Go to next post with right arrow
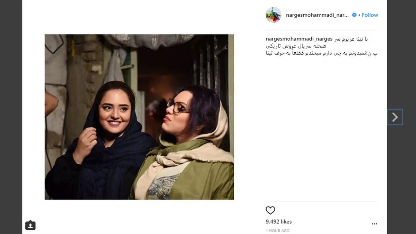This screenshot has width=416, height=234. [x=395, y=117]
